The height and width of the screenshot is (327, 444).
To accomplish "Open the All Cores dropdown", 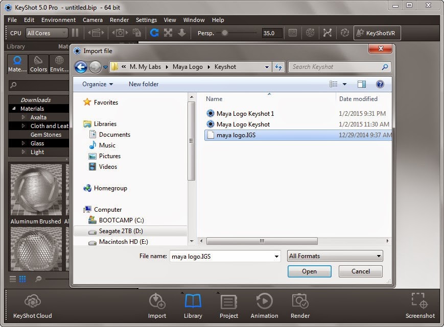I will pos(46,33).
